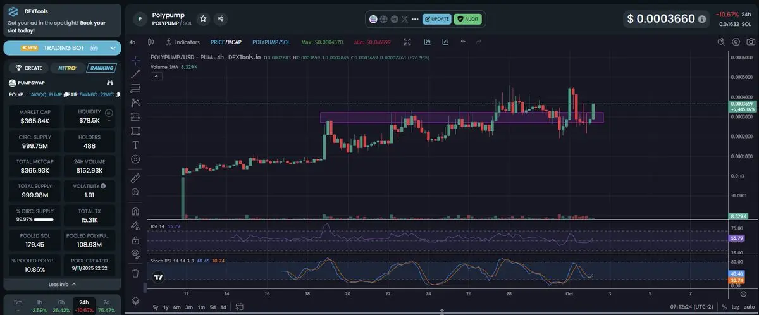Open the RANKING tab
The width and height of the screenshot is (759, 315).
(x=101, y=68)
